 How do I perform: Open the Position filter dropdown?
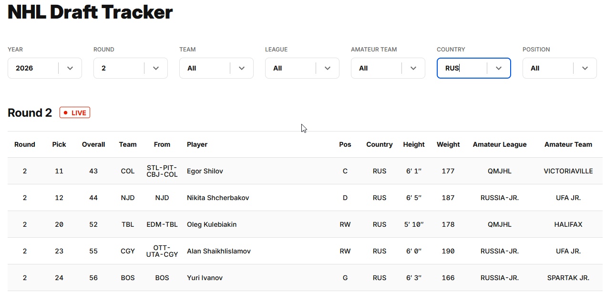[560, 68]
